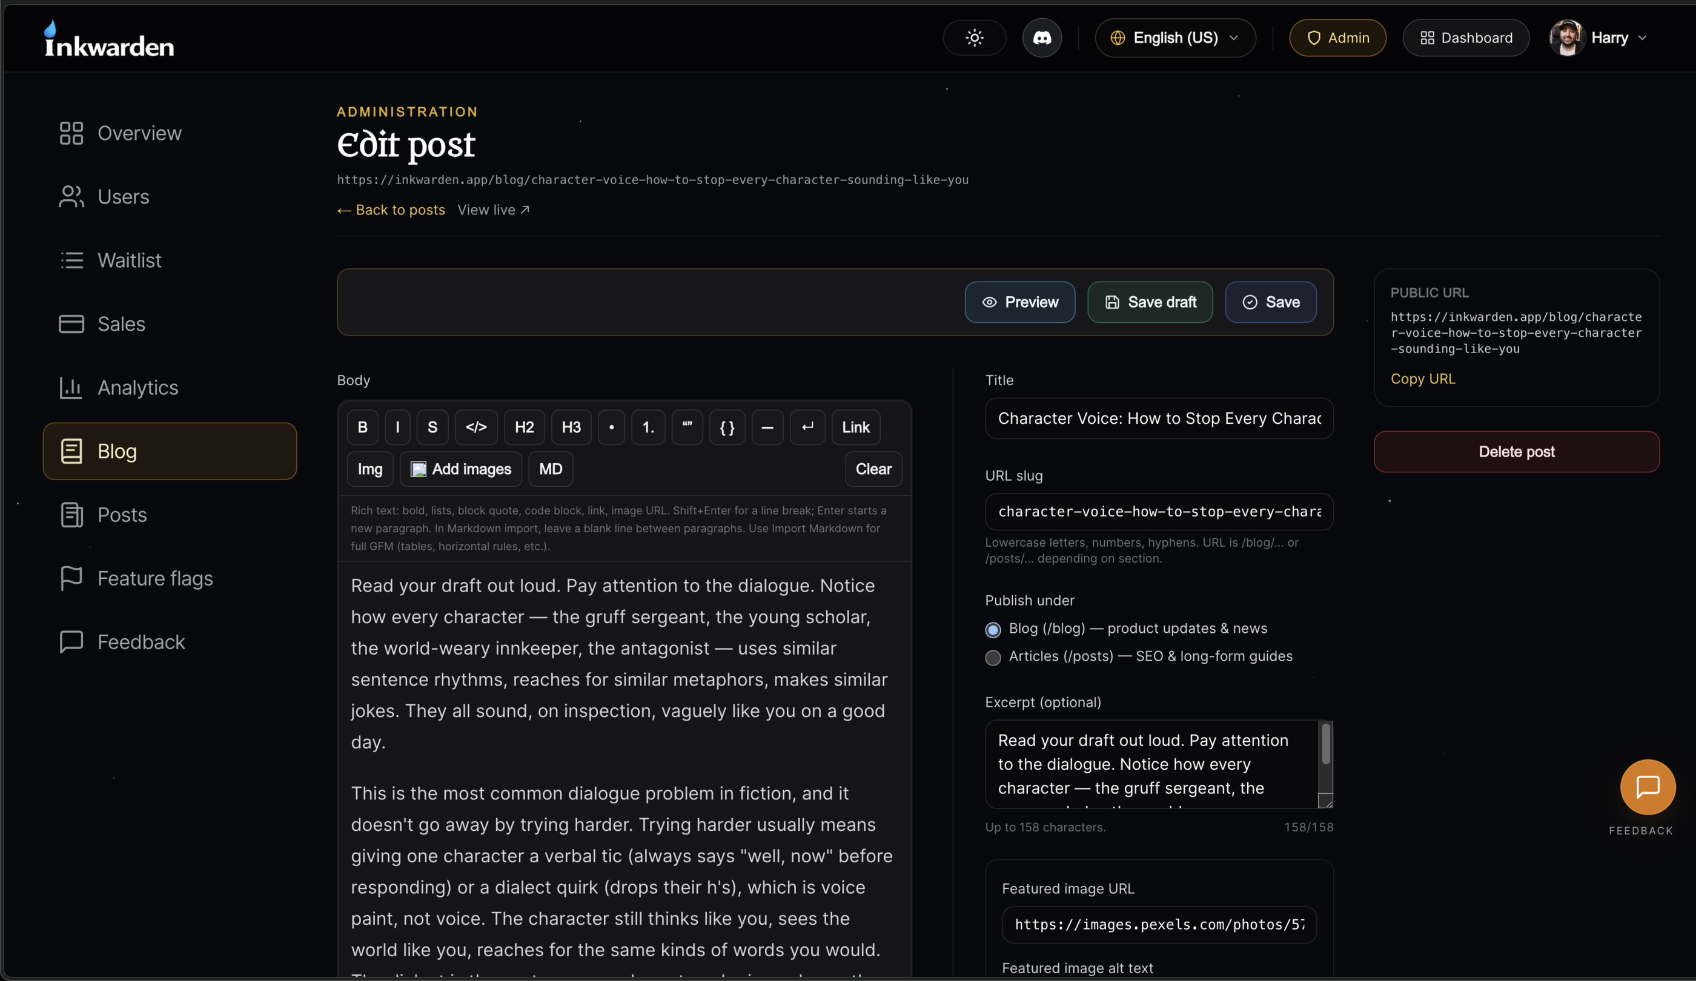Insert a Link
Viewport: 1696px width, 981px height.
pos(856,428)
